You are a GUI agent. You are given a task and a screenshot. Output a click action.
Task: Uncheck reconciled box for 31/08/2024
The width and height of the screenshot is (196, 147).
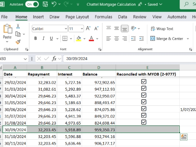(144, 122)
